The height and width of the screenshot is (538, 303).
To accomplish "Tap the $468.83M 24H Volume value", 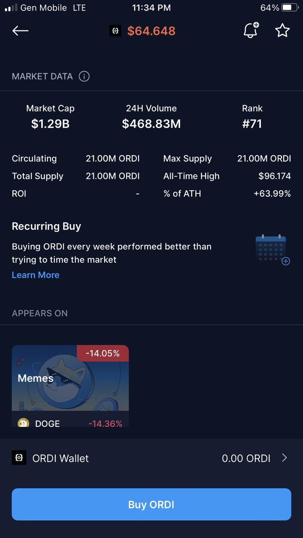I will (151, 124).
